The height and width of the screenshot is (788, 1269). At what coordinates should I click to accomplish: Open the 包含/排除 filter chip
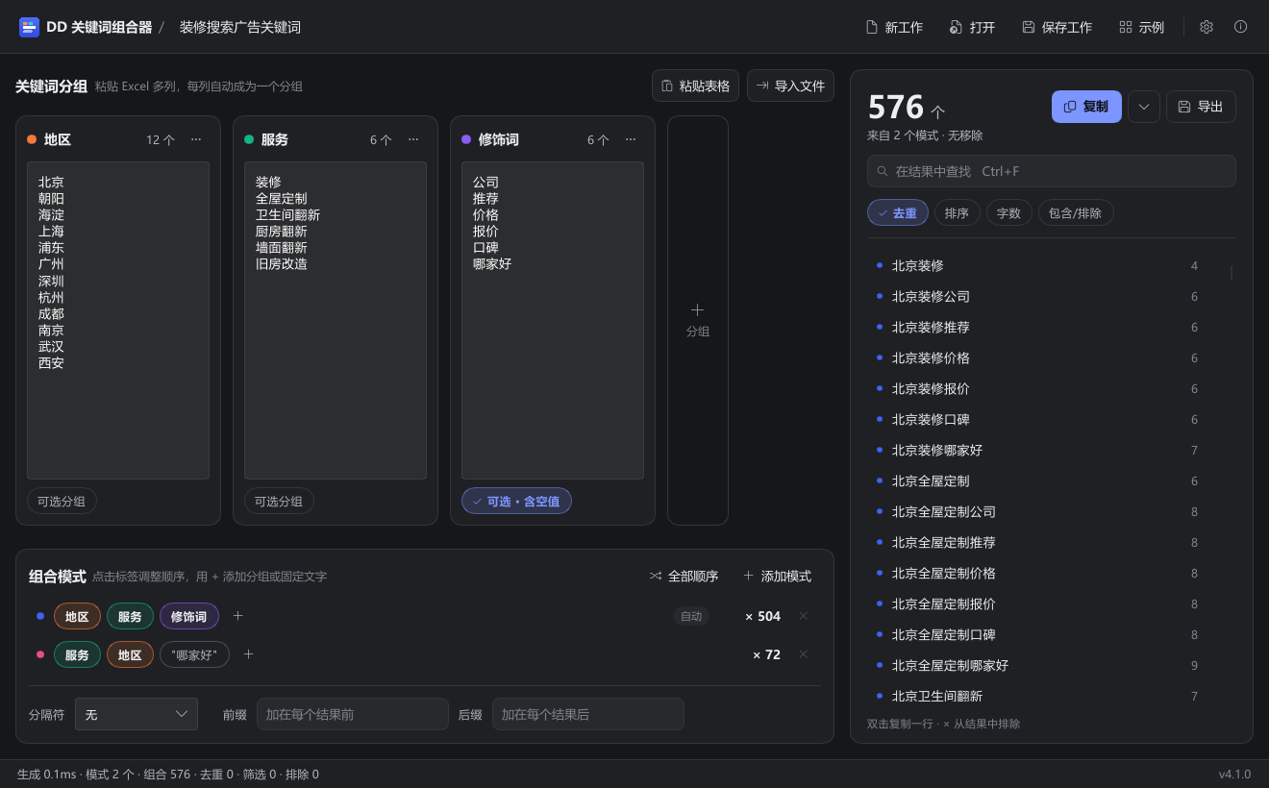tap(1076, 212)
